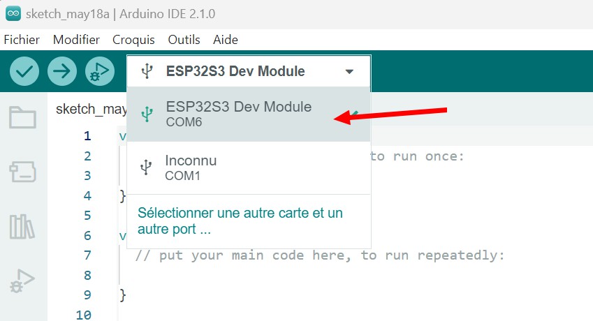Click the 'to run once:' comment text
Screen dimensions: 593x321
click(x=417, y=156)
